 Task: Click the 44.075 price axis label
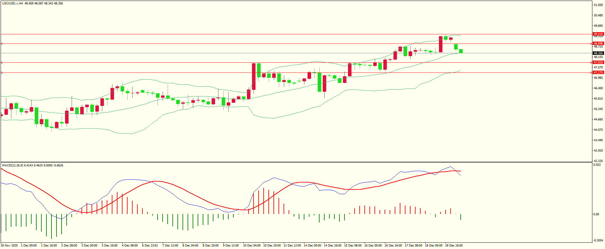point(598,130)
